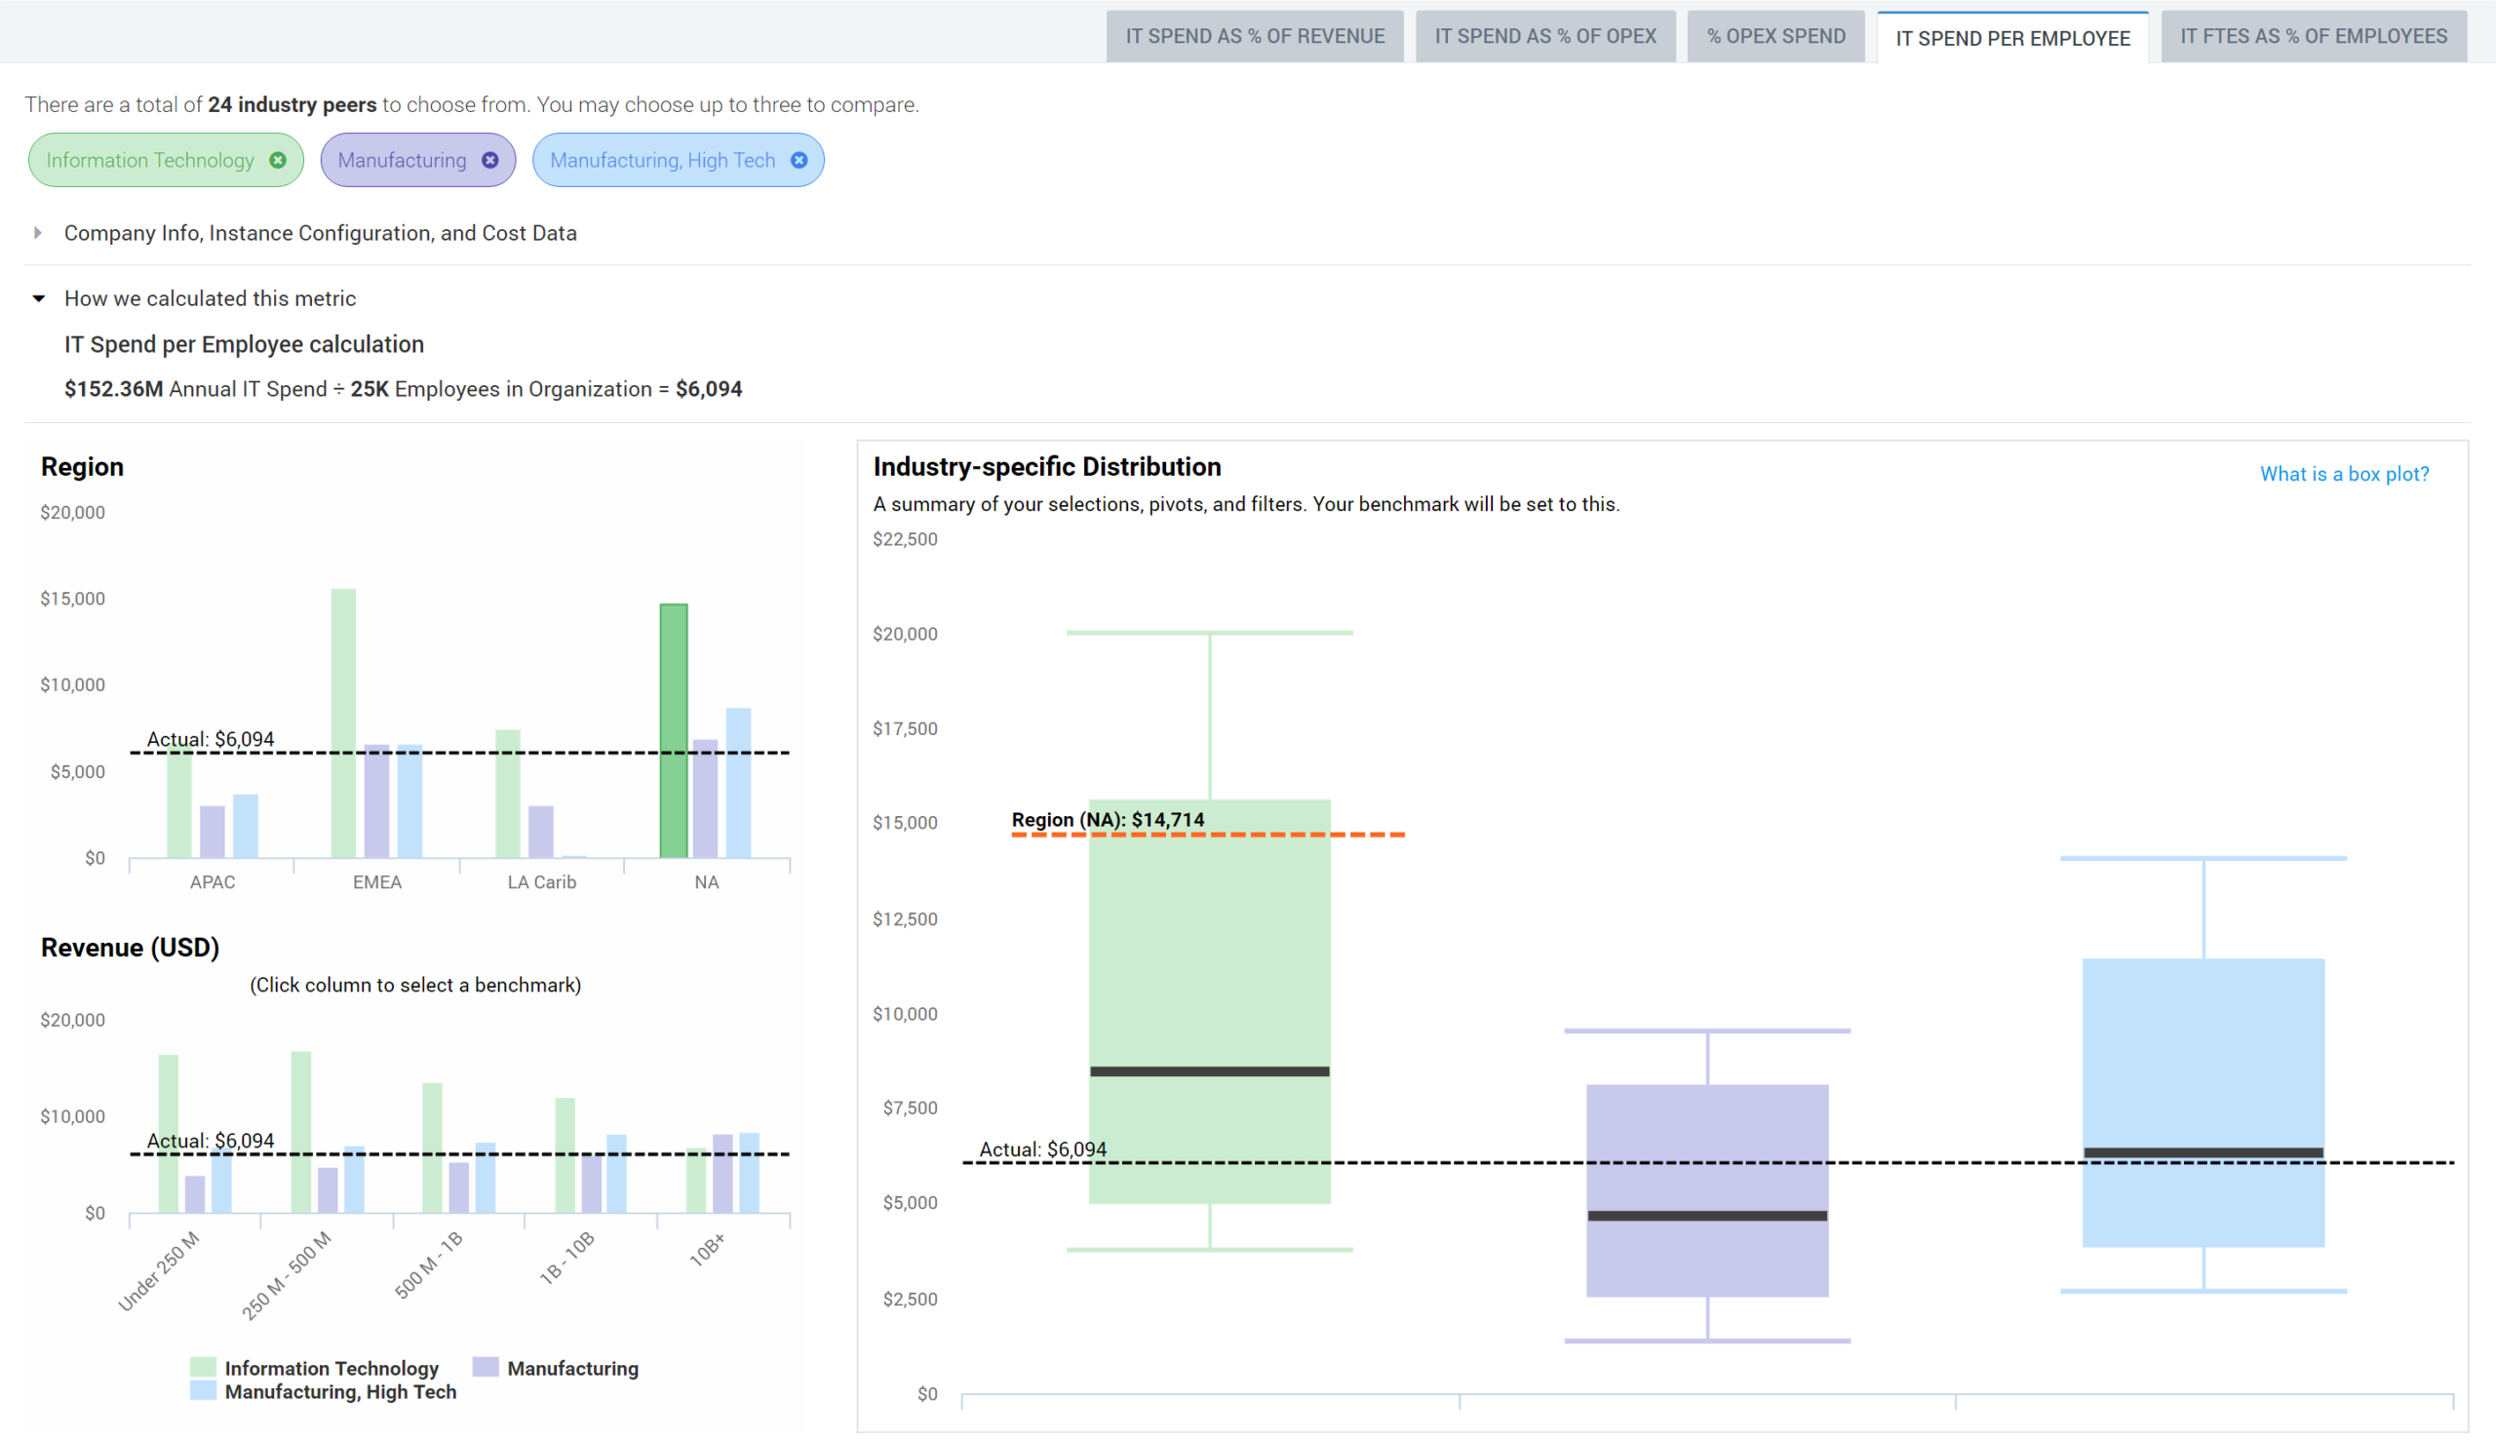Select the % OpEx Spend tab
Viewport: 2496px width, 1440px height.
[x=1775, y=37]
